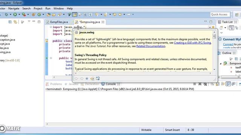Click the Open Task folder icon
The width and height of the screenshot is (241, 135).
tap(54, 15)
